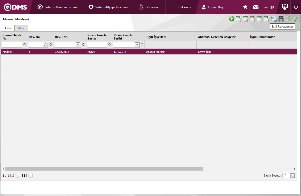The width and height of the screenshot is (301, 196).
Task: Open the Sayfa Boyutu dropdown
Action: (292, 175)
